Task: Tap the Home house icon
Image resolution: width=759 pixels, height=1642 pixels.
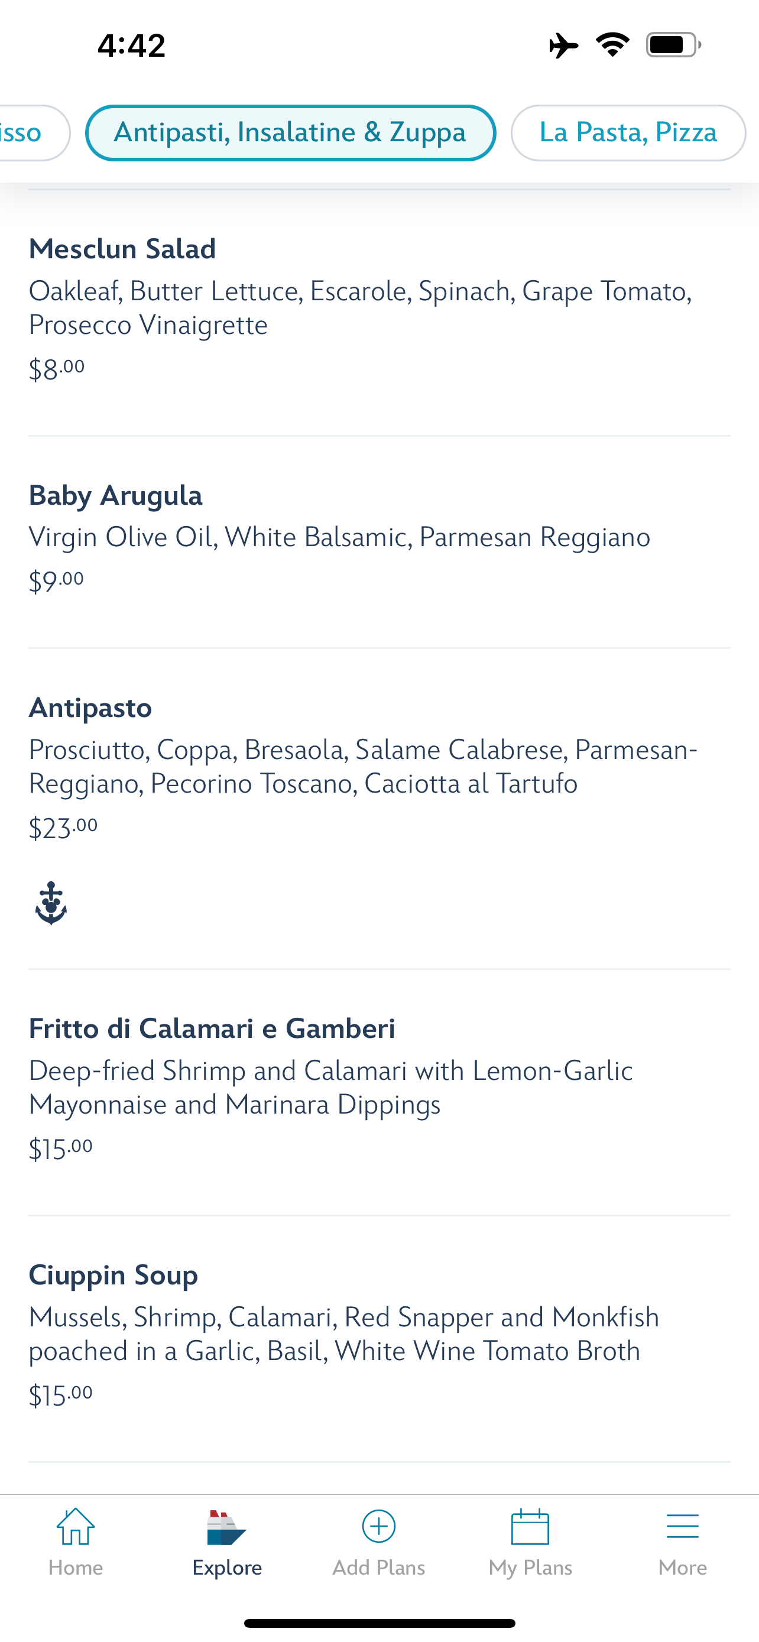Action: [75, 1527]
